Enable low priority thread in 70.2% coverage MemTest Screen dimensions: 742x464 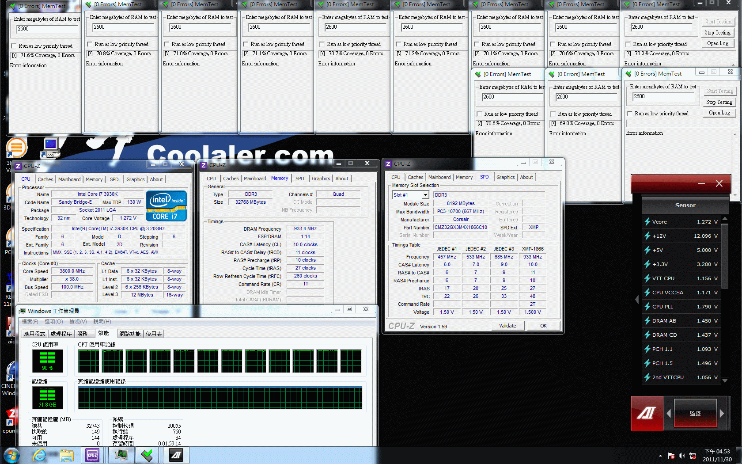tap(628, 44)
